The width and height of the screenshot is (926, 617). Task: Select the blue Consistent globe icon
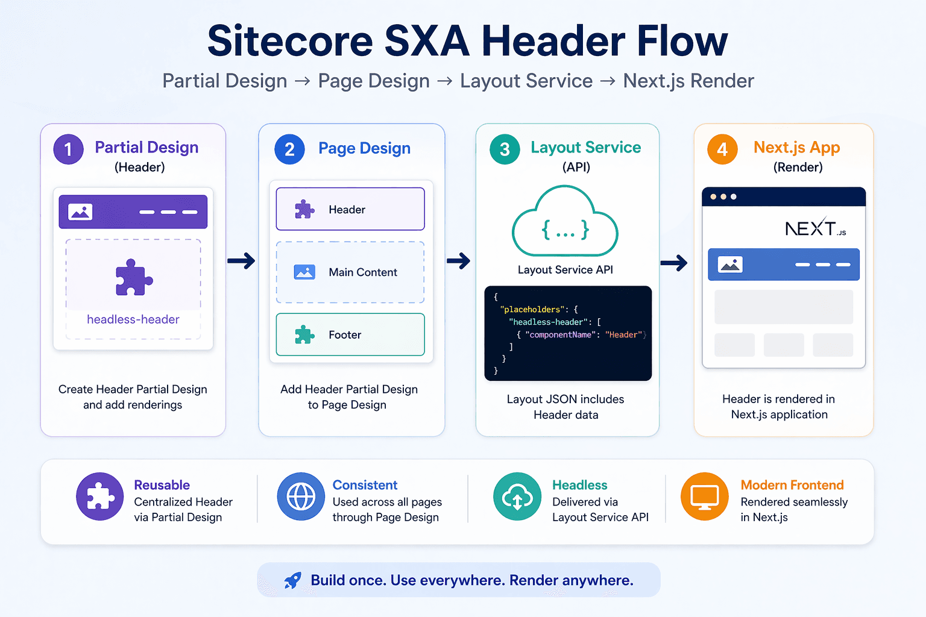coord(301,498)
